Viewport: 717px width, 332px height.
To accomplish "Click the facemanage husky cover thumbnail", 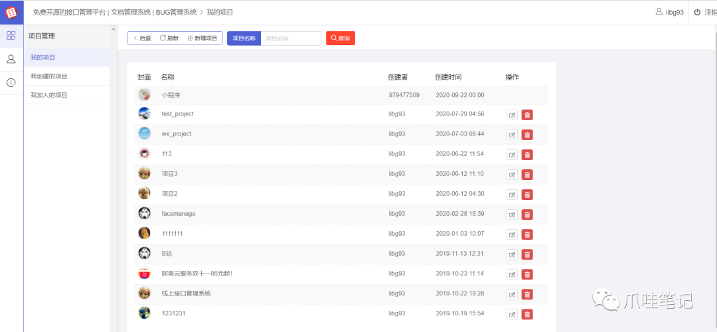I will tap(144, 213).
